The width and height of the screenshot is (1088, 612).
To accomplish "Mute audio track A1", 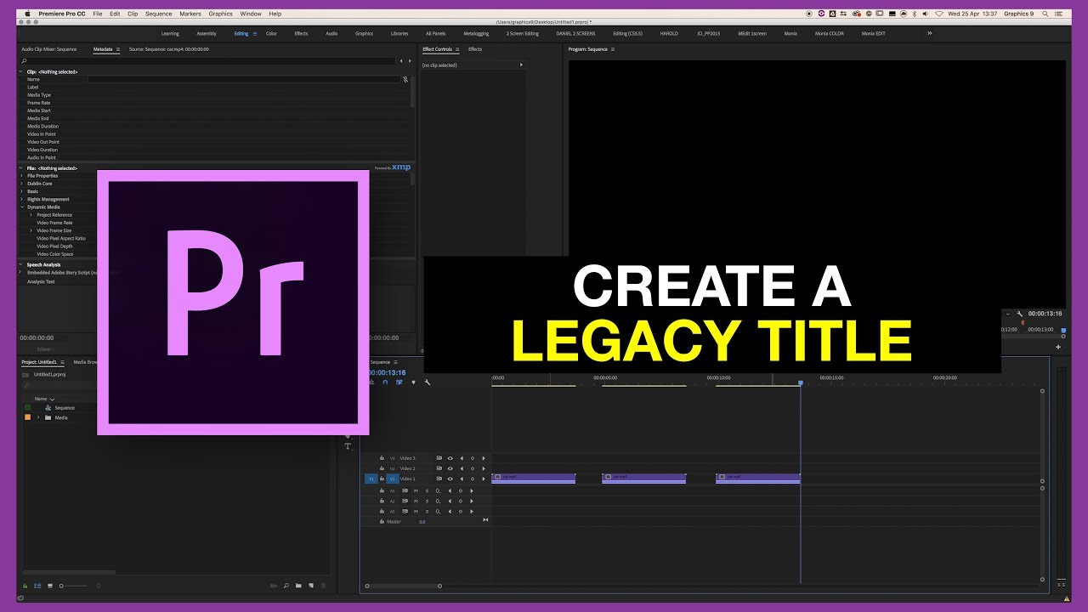I will coord(416,490).
